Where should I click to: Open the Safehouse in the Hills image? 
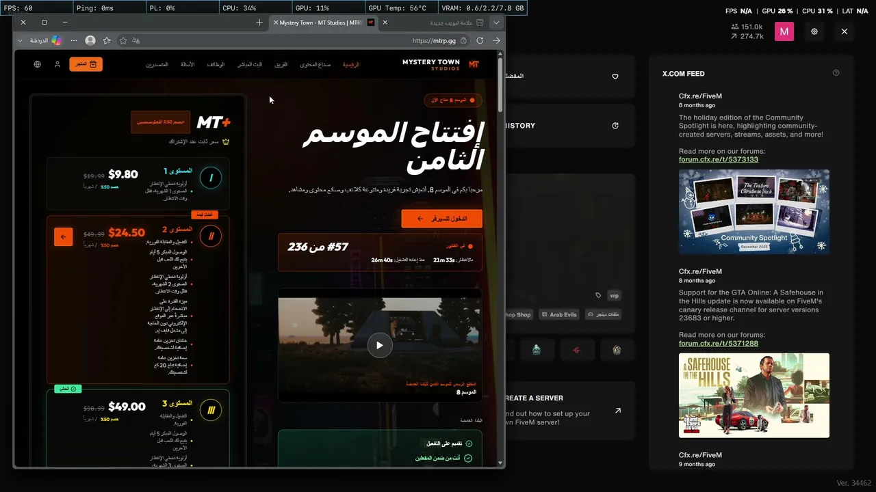[754, 395]
